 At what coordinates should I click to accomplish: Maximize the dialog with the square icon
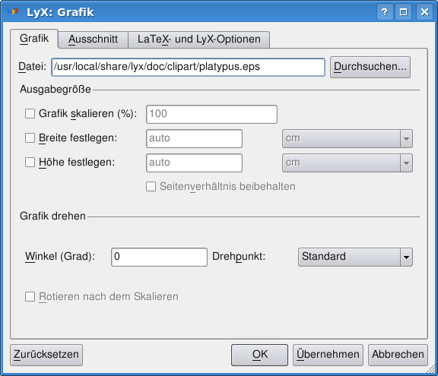pyautogui.click(x=403, y=12)
